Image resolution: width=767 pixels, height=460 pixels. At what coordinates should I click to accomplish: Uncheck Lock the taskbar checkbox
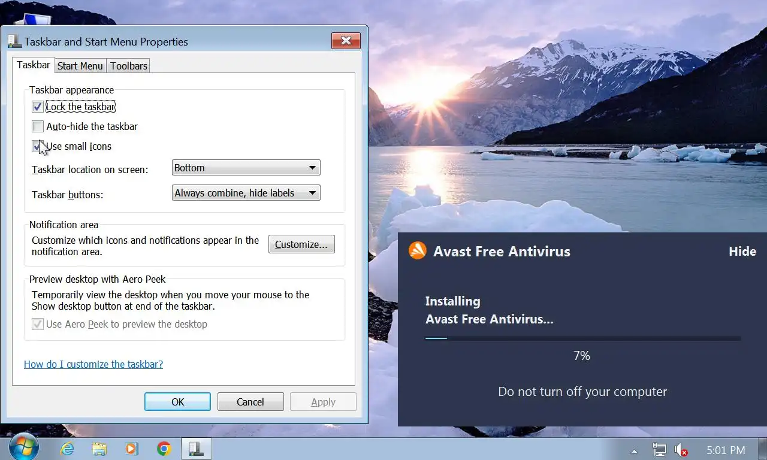[x=38, y=107]
